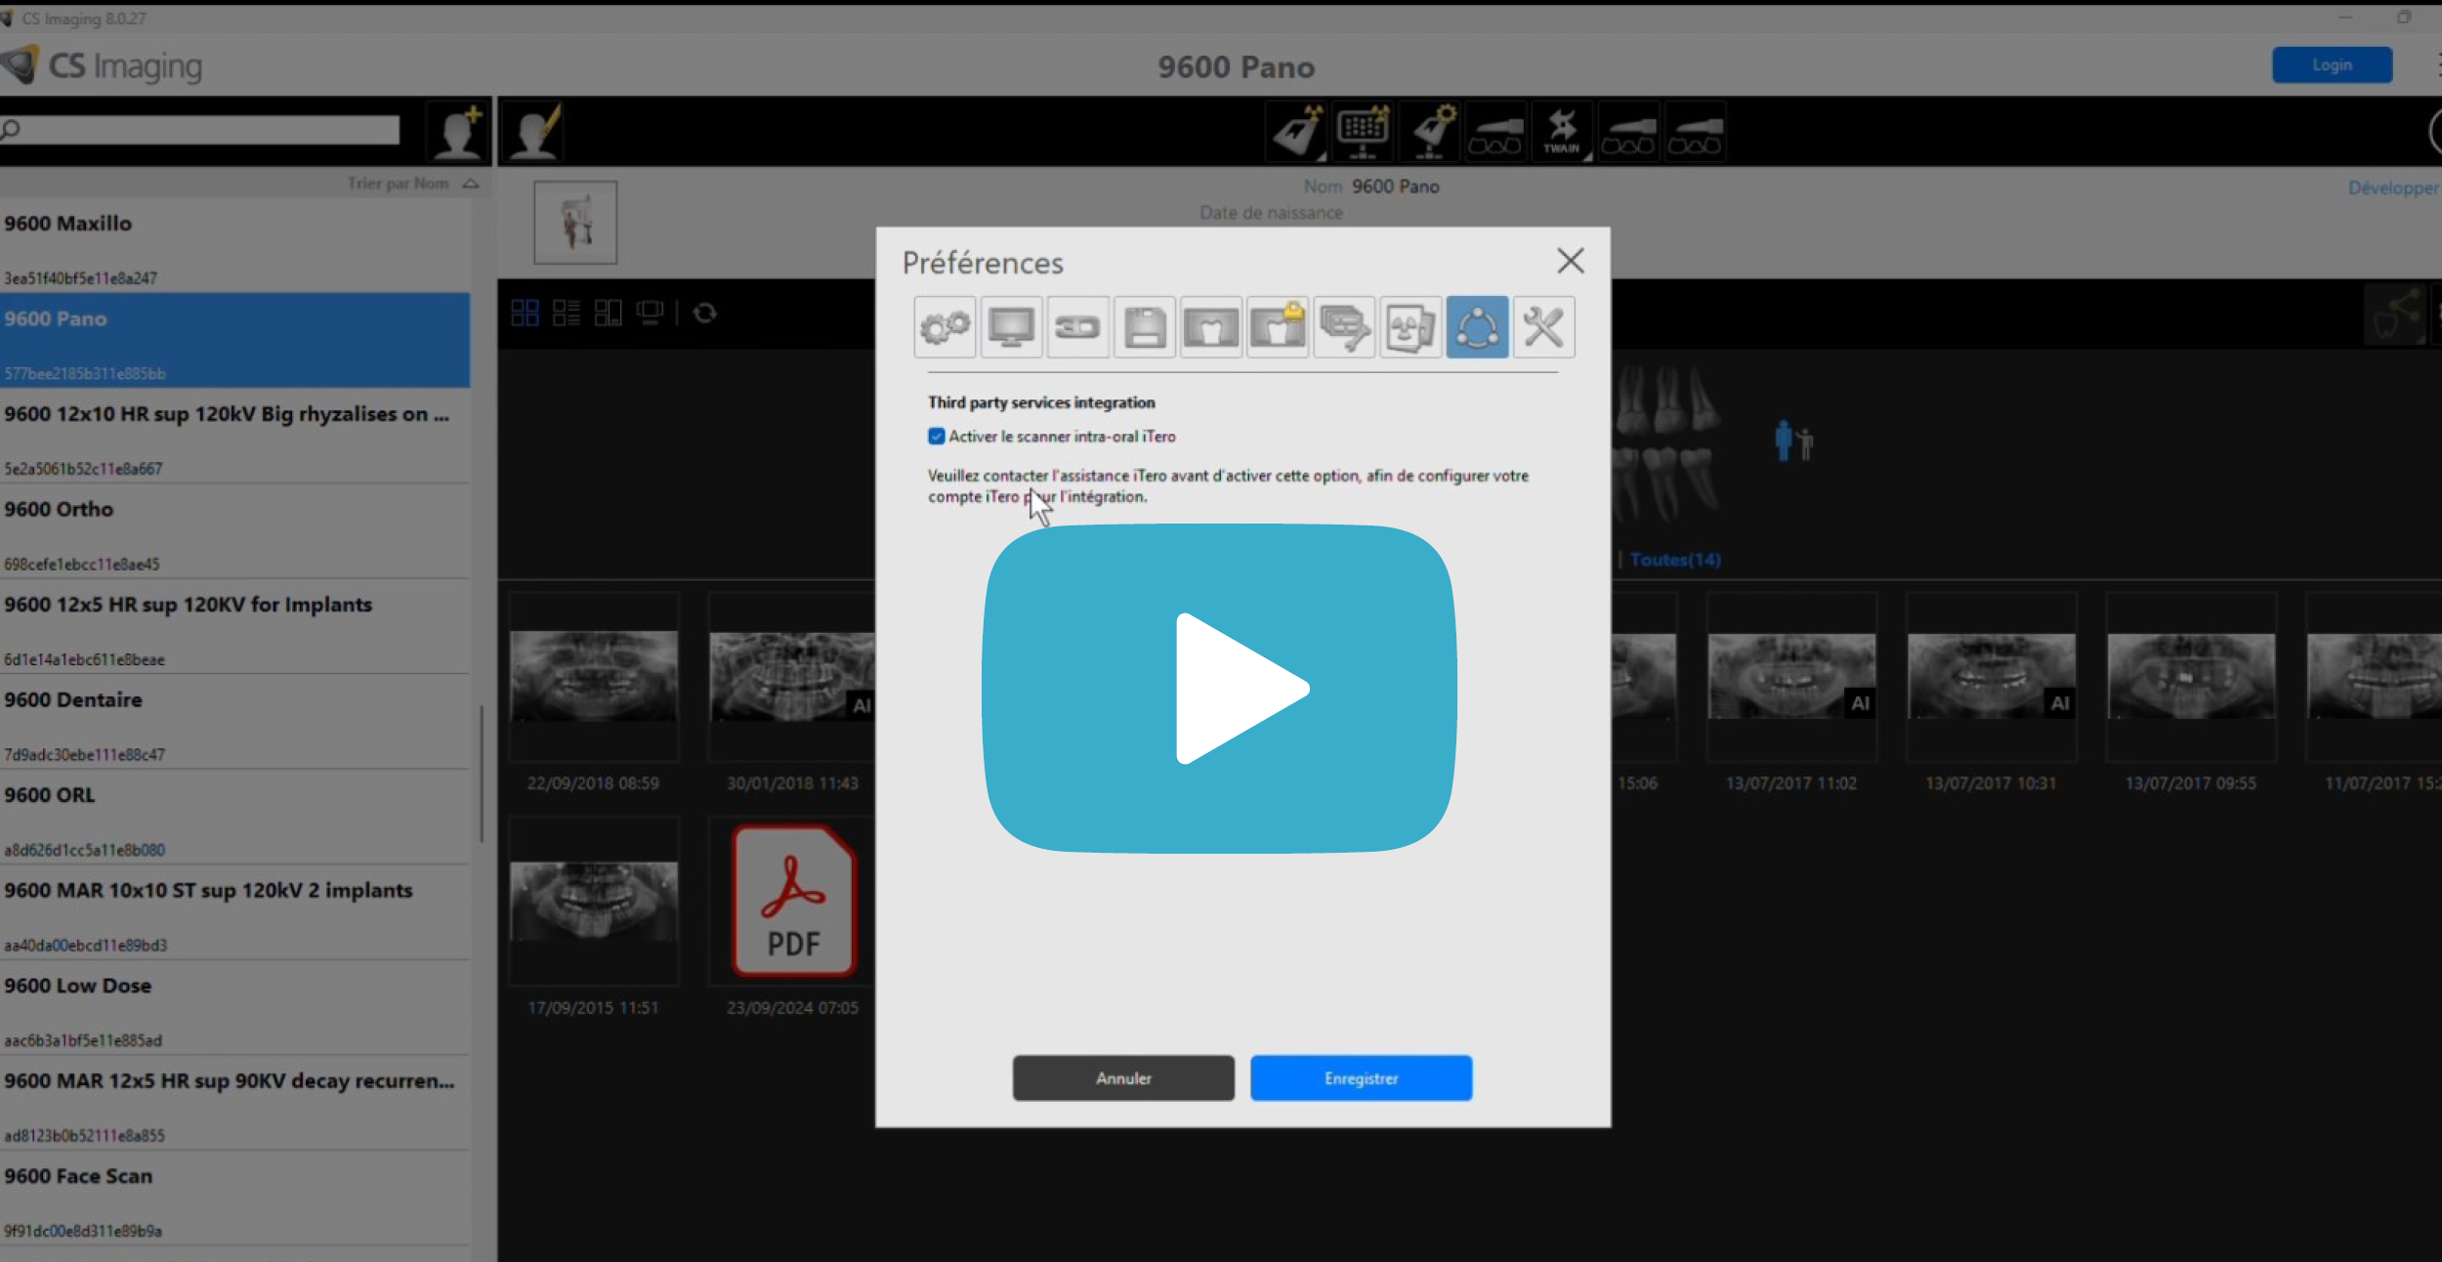Open the tooth image with padlock tab
Image resolution: width=2442 pixels, height=1262 pixels.
click(1277, 327)
